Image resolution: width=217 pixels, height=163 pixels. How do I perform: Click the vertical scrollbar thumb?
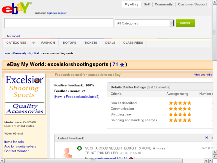[x=215, y=33]
